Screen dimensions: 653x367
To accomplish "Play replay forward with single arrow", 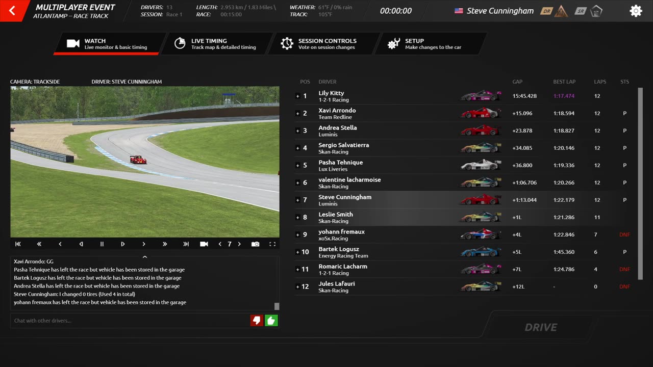I will pyautogui.click(x=143, y=244).
